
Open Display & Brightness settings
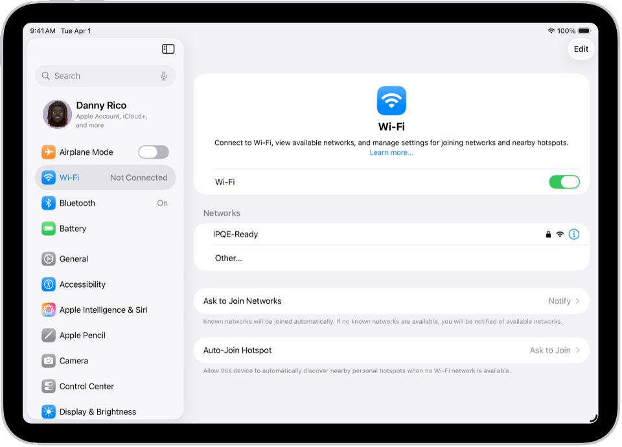105,412
